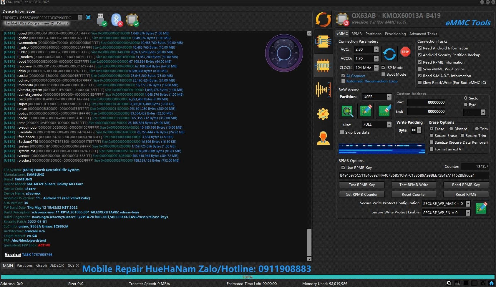Viewport: 496px width, 287px height.
Task: Check the Skip Userdata option
Action: (342, 132)
